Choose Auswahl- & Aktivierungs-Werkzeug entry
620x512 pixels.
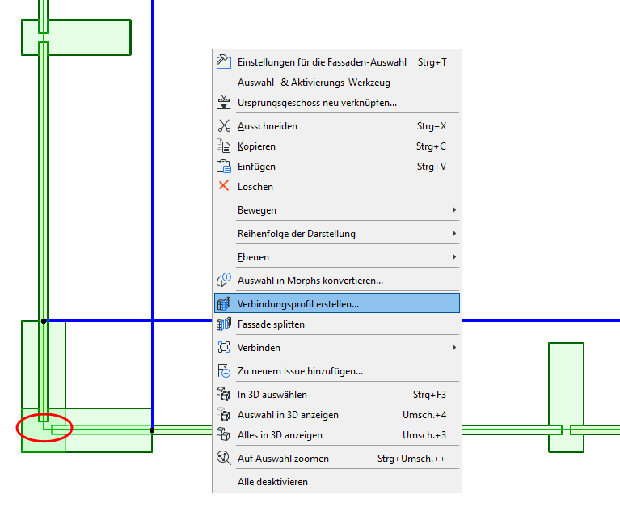(x=337, y=83)
